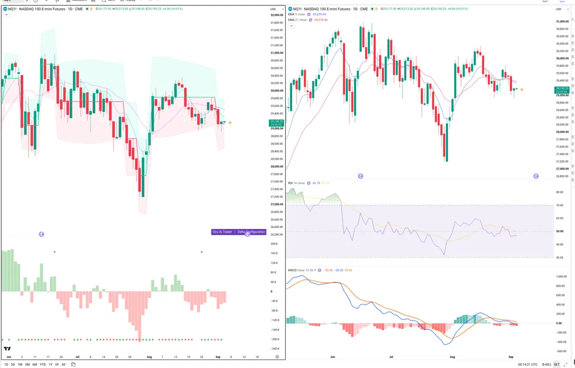Click the orange D badge in left chart header
Viewport: 575px width, 368px height.
tap(91, 9)
